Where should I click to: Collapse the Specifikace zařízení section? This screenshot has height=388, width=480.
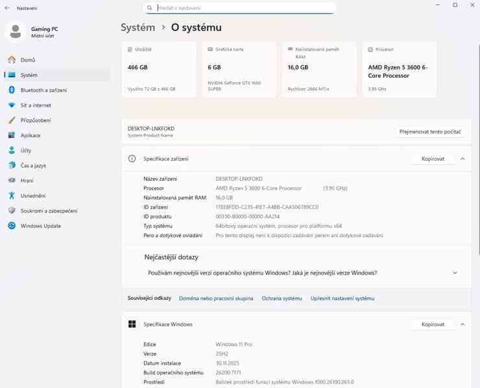pyautogui.click(x=462, y=159)
